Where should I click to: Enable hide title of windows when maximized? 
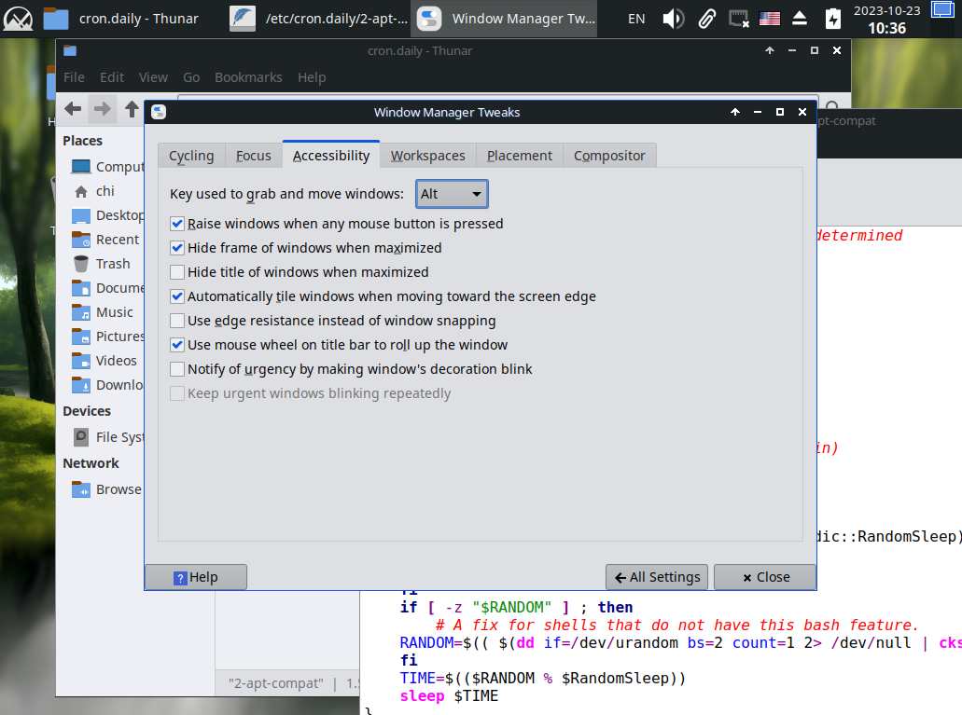point(177,272)
